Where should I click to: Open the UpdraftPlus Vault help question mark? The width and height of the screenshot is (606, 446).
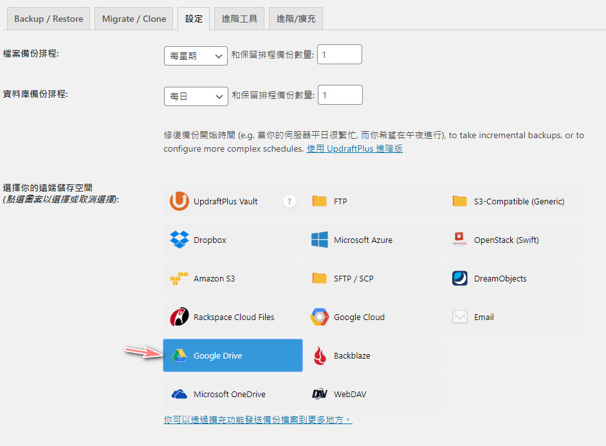[x=289, y=201]
